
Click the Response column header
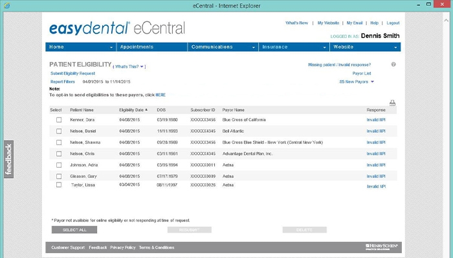(x=376, y=110)
